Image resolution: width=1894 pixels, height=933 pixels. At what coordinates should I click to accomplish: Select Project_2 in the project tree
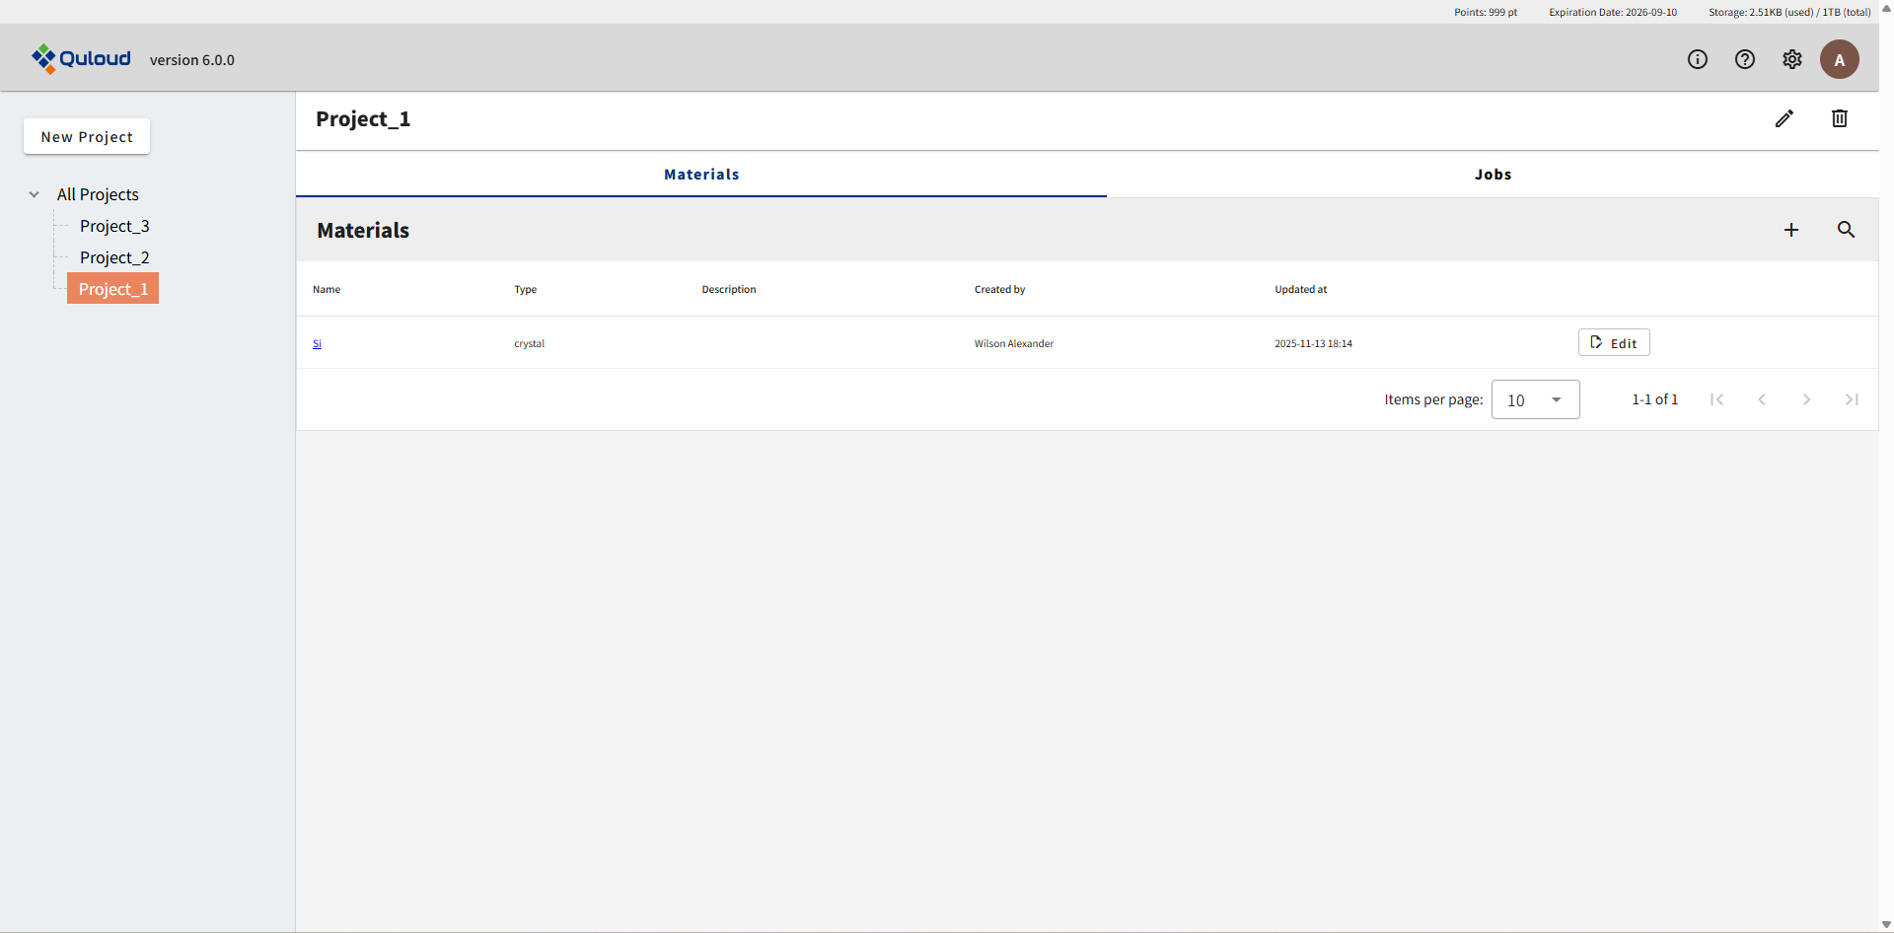114,257
